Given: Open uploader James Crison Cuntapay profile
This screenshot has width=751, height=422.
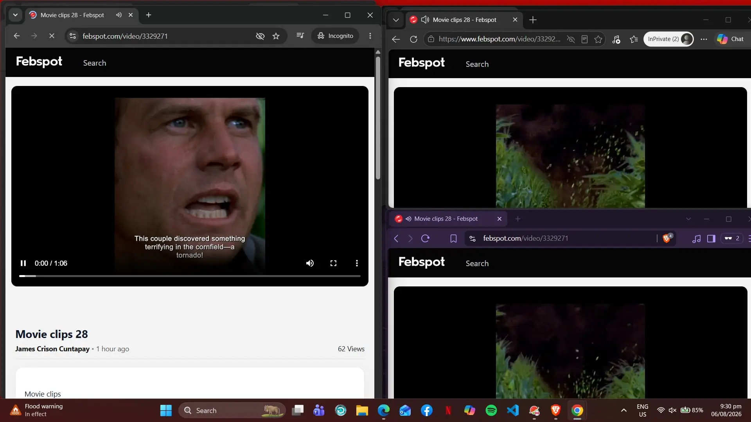Looking at the screenshot, I should [x=52, y=349].
